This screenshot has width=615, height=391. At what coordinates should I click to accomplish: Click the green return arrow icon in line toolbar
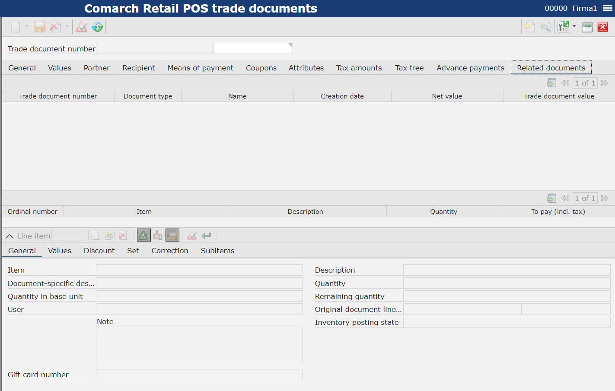pyautogui.click(x=206, y=235)
